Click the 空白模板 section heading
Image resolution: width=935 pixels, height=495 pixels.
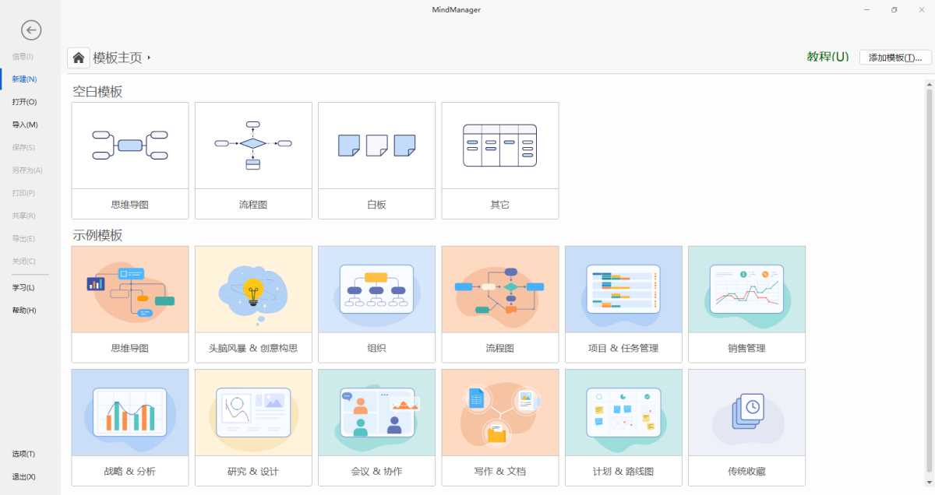(97, 91)
